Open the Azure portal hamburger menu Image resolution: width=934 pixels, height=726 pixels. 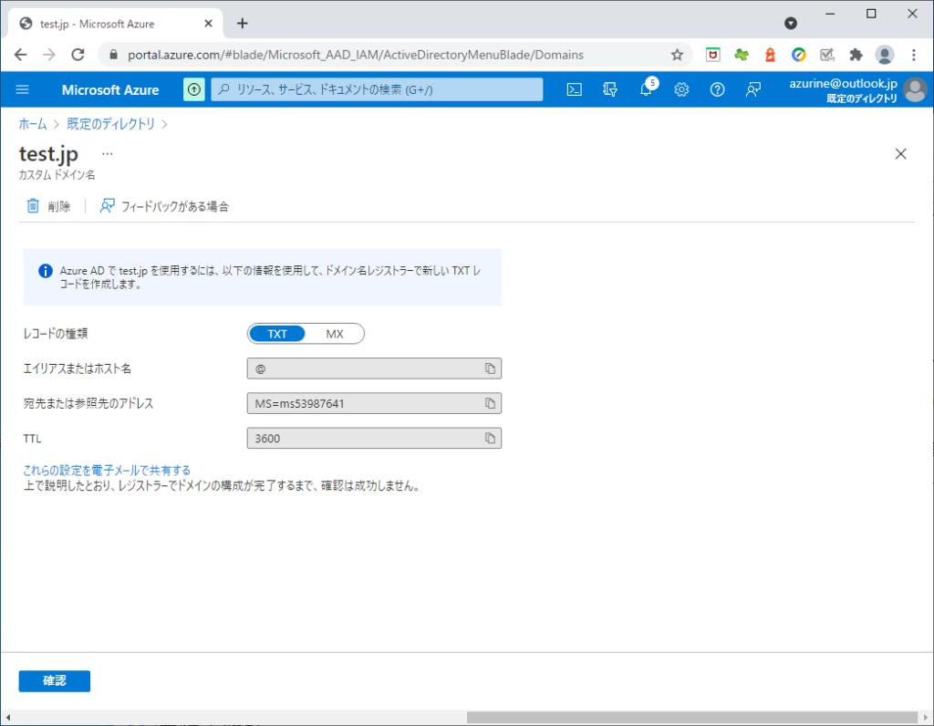23,89
